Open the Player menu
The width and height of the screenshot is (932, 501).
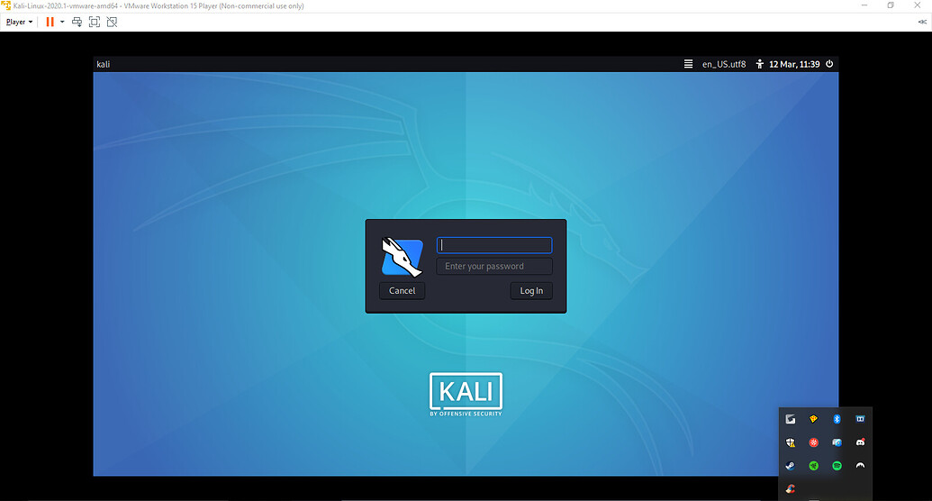click(x=18, y=22)
